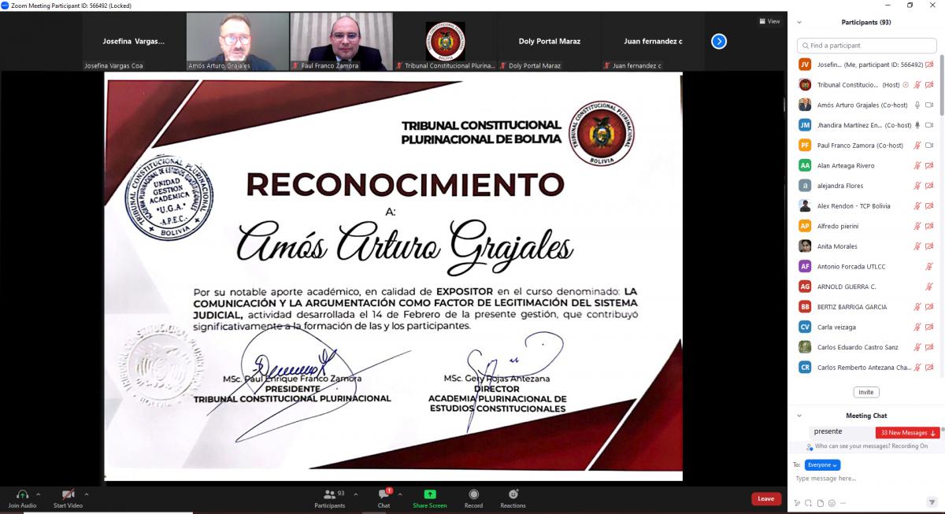Click Join Audio headphone toggle
This screenshot has width=945, height=514.
tap(22, 494)
